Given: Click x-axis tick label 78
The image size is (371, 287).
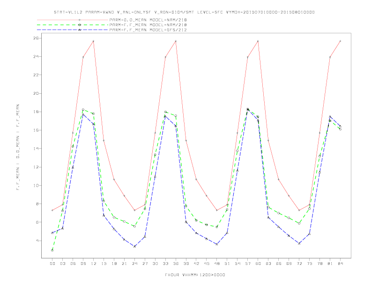Looking at the screenshot, I should coord(319,264).
